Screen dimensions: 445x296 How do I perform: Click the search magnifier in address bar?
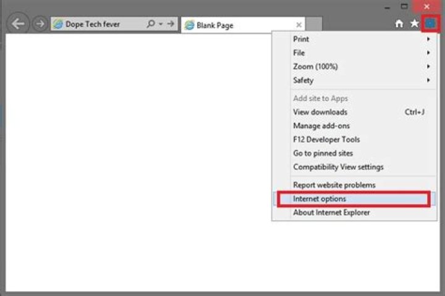[151, 24]
